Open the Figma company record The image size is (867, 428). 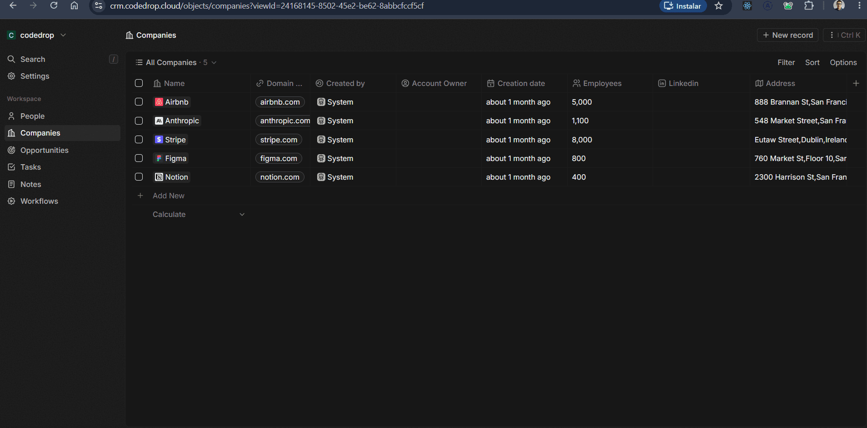[171, 158]
